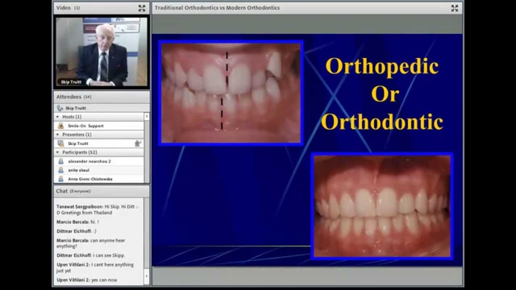Click Upen Vithlani 2's 'cant here anything' message
The width and height of the screenshot is (516, 290).
tap(95, 267)
